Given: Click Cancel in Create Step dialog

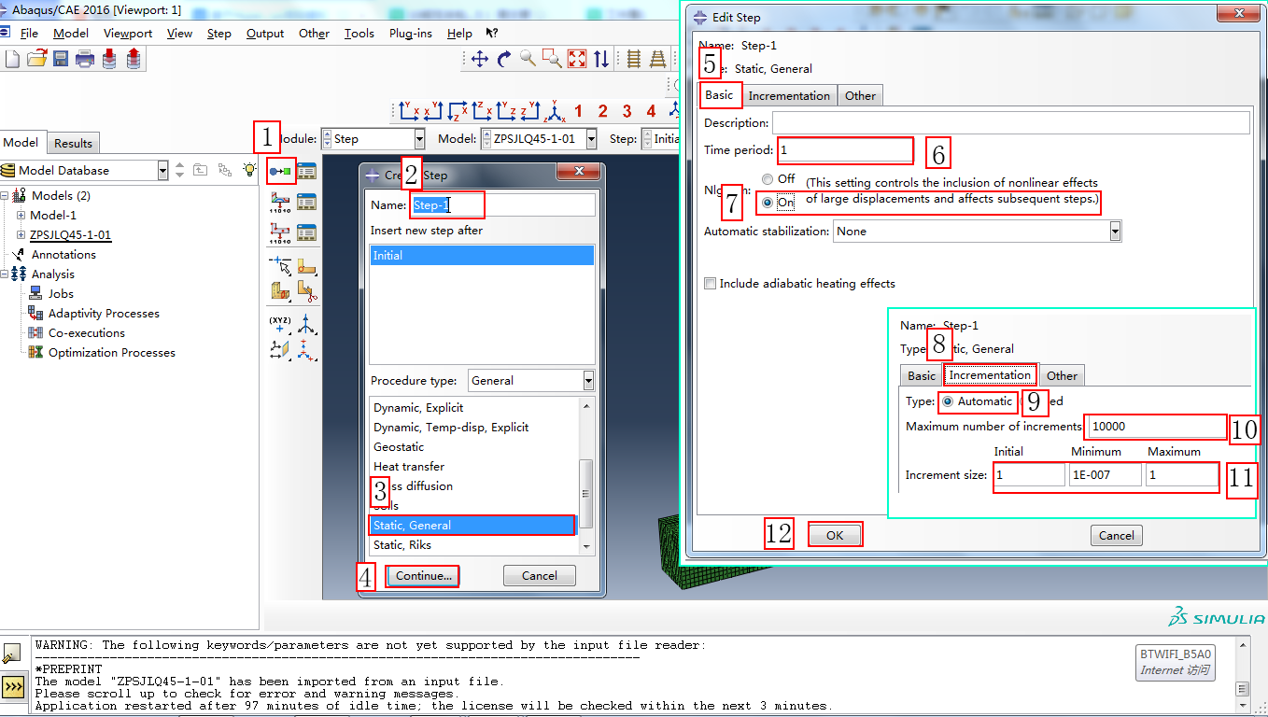Looking at the screenshot, I should [x=540, y=576].
